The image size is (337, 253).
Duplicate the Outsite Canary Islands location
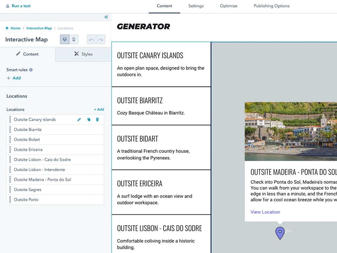coord(88,119)
